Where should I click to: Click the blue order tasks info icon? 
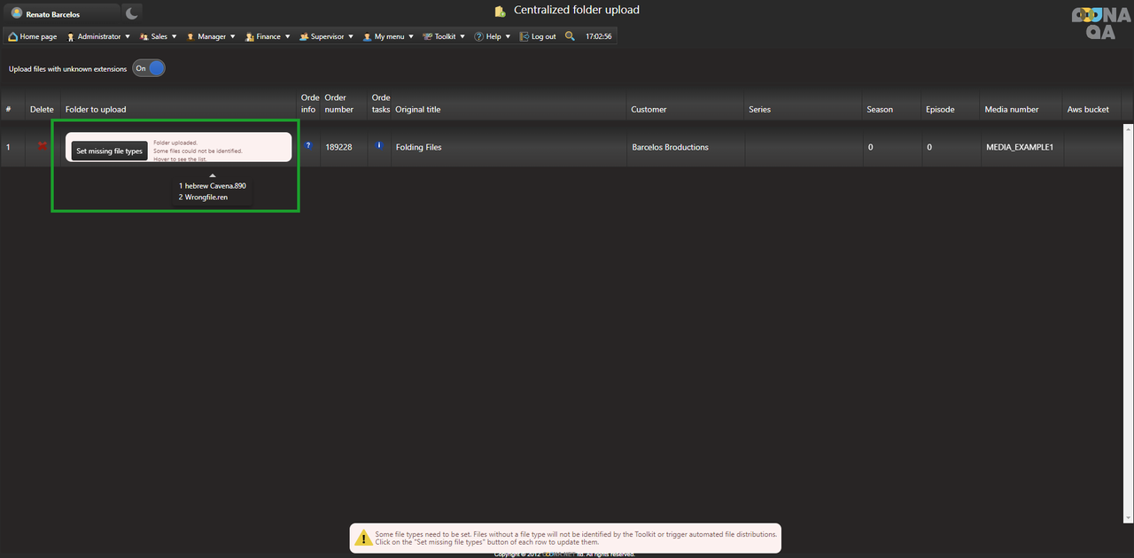click(x=379, y=145)
